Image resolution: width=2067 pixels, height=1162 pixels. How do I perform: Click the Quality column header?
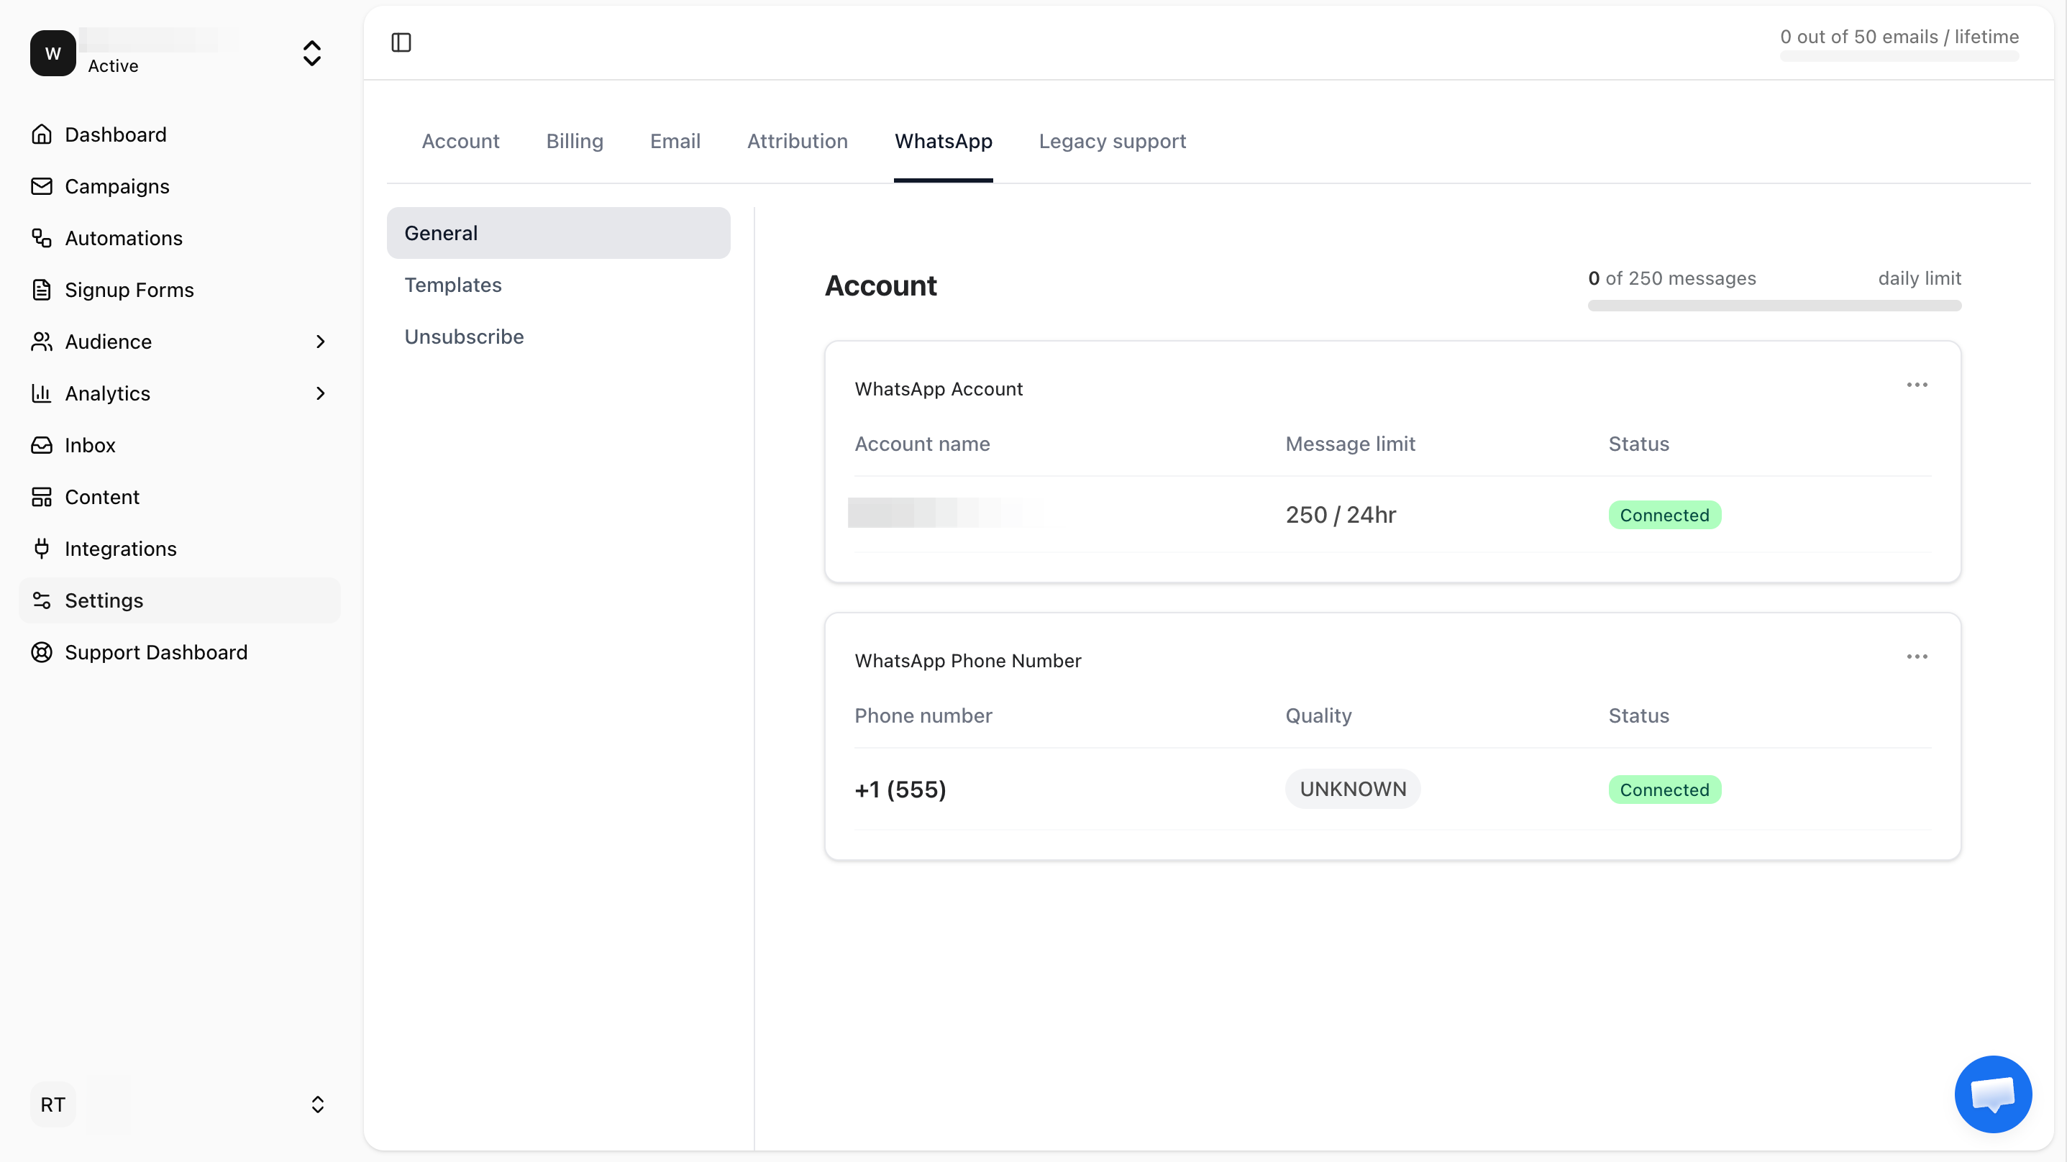1318,715
